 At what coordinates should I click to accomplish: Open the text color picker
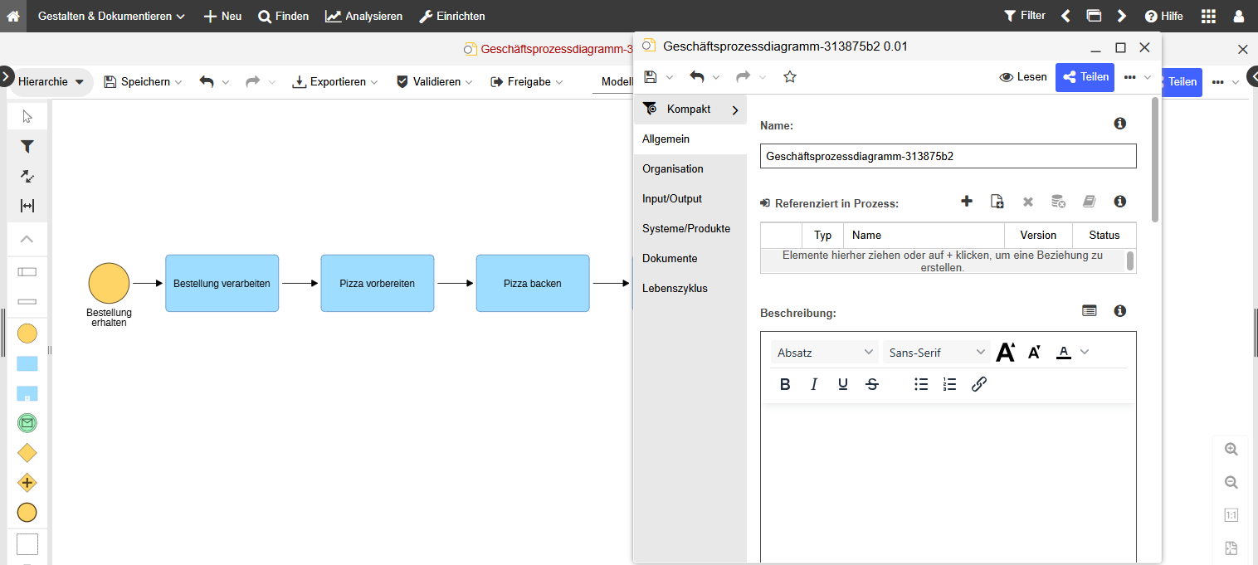coord(1064,353)
